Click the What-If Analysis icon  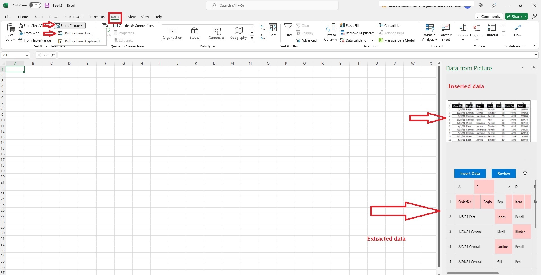(x=429, y=31)
